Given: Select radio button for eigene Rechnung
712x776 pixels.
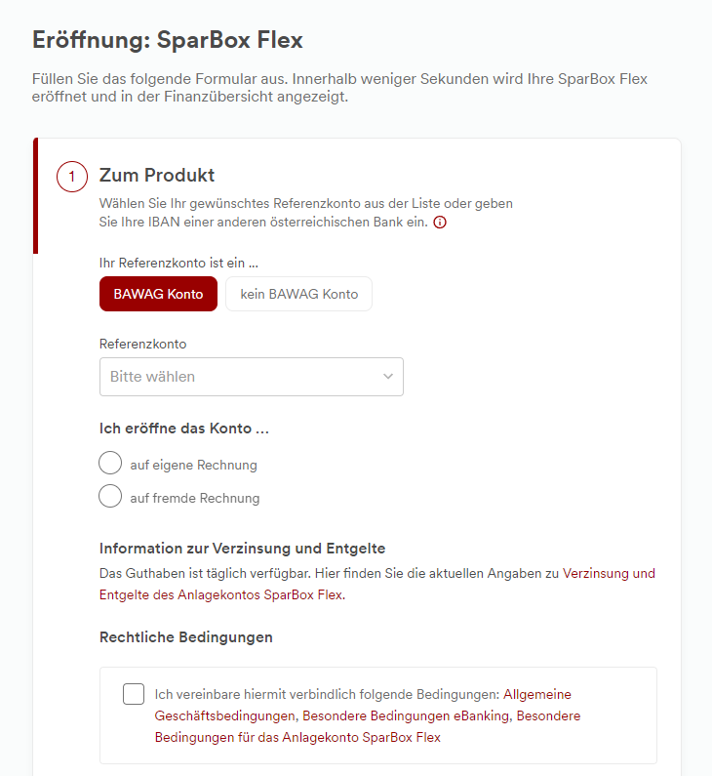Looking at the screenshot, I should pyautogui.click(x=110, y=464).
